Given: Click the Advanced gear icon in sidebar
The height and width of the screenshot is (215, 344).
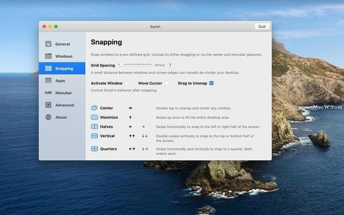Looking at the screenshot, I should click(x=48, y=105).
